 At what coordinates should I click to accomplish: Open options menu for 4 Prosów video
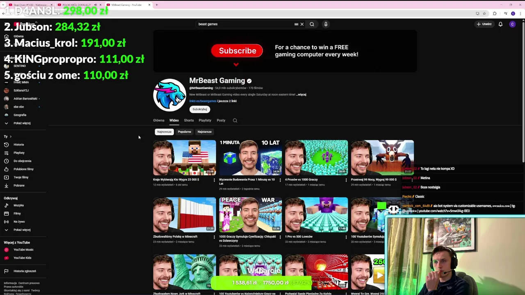click(x=346, y=180)
